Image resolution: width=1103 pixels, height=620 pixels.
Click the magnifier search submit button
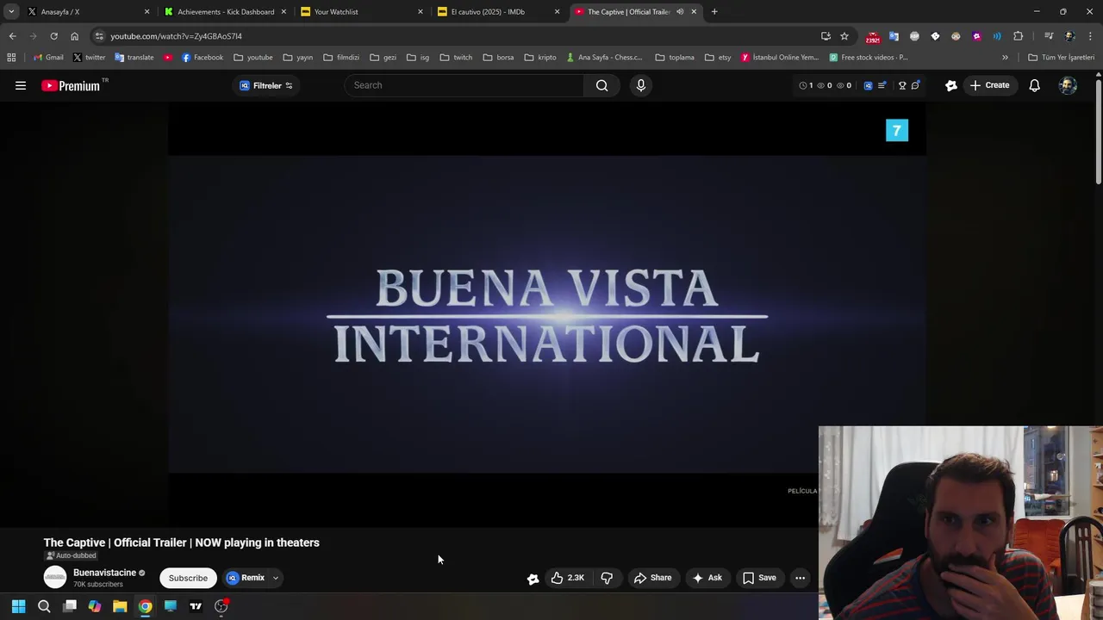pyautogui.click(x=602, y=85)
